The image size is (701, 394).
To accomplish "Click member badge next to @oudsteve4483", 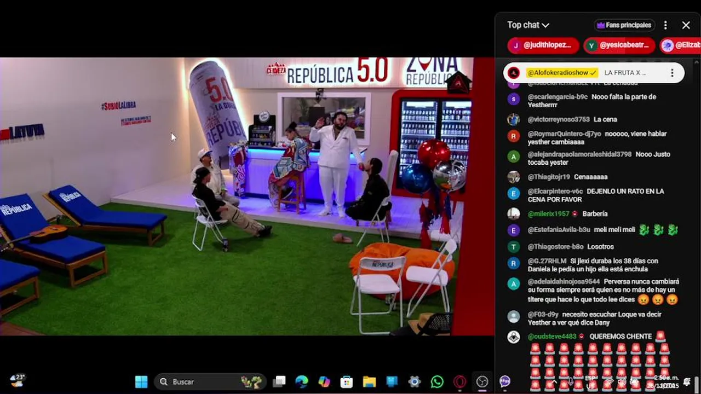I will tap(582, 337).
